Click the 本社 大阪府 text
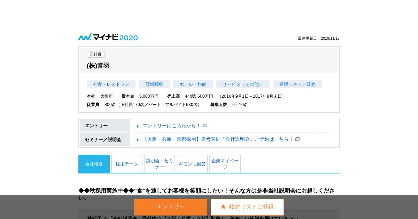 [x=100, y=96]
